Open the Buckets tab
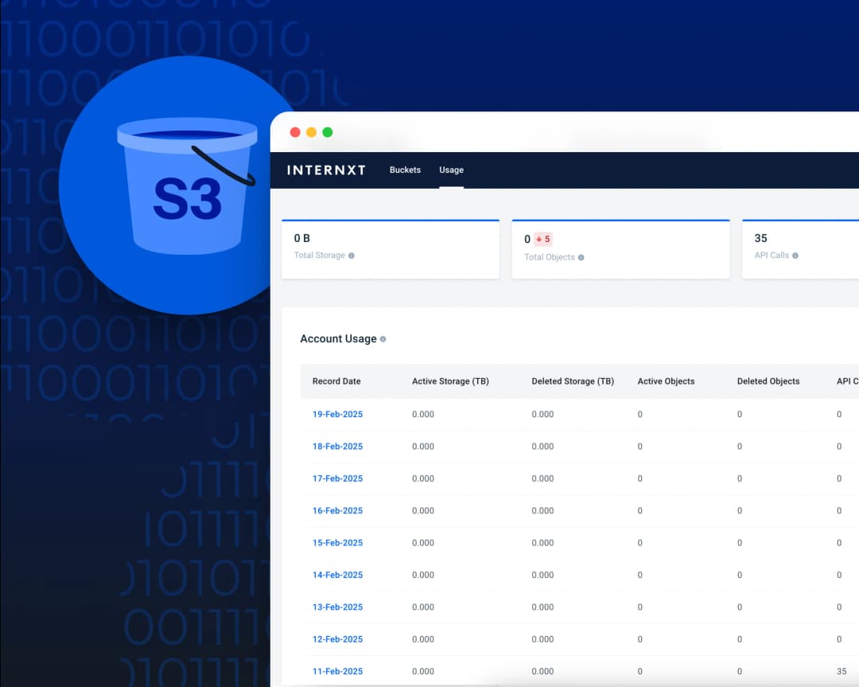This screenshot has width=859, height=687. [x=405, y=170]
